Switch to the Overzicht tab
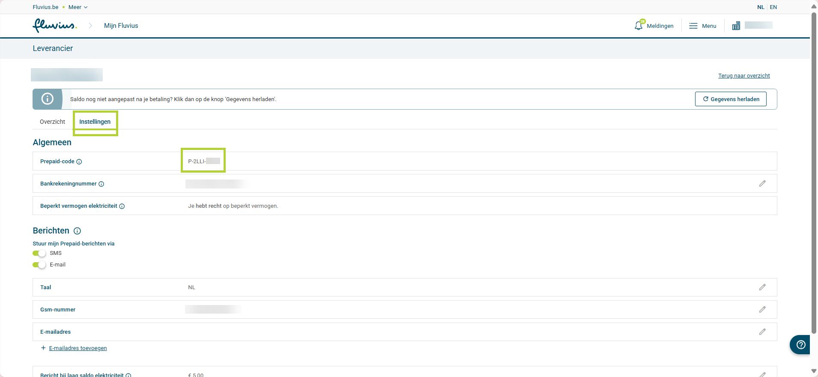Screen dimensions: 818x377 [52, 122]
